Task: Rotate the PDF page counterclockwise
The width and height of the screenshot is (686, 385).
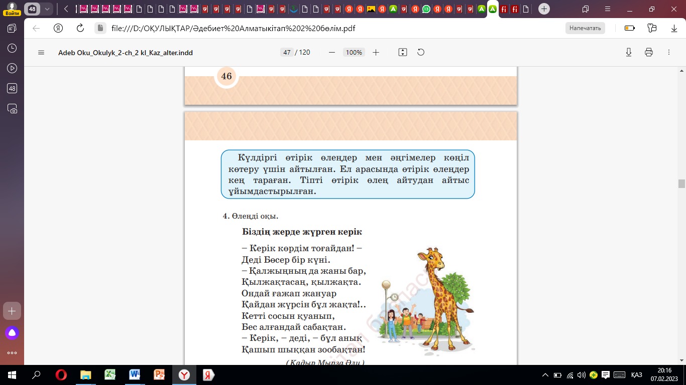Action: [x=421, y=52]
